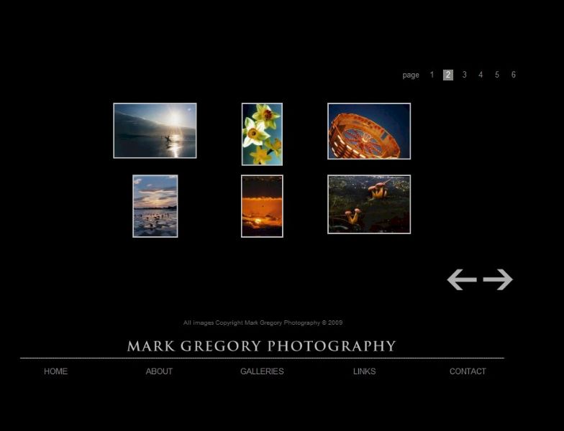Click the Mark Gregory Photography title

pos(262,346)
